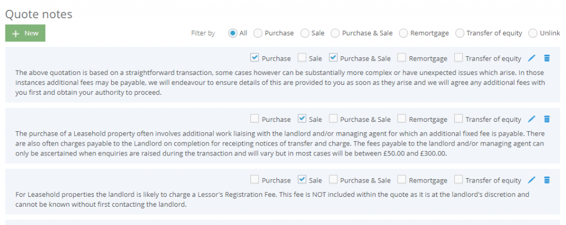Edit the Lessor's Registration Fee note
Viewport: 566px width, 225px height.
coord(531,180)
